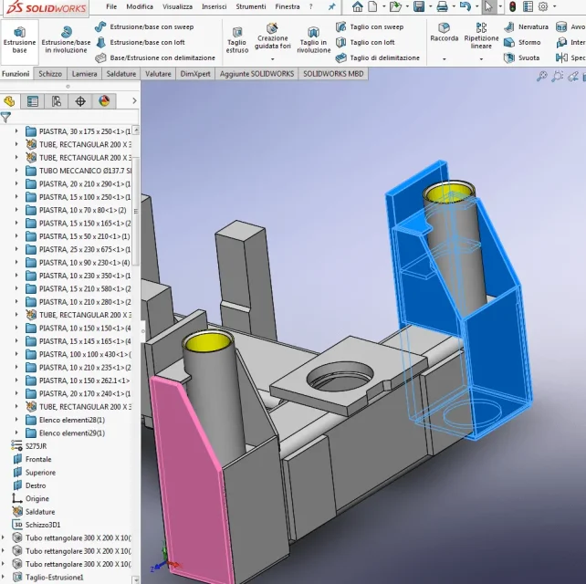Open ConfigurationManager tab icon

tap(57, 101)
